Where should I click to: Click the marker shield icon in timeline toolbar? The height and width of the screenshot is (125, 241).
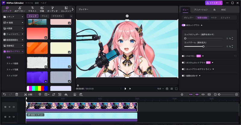40,94
